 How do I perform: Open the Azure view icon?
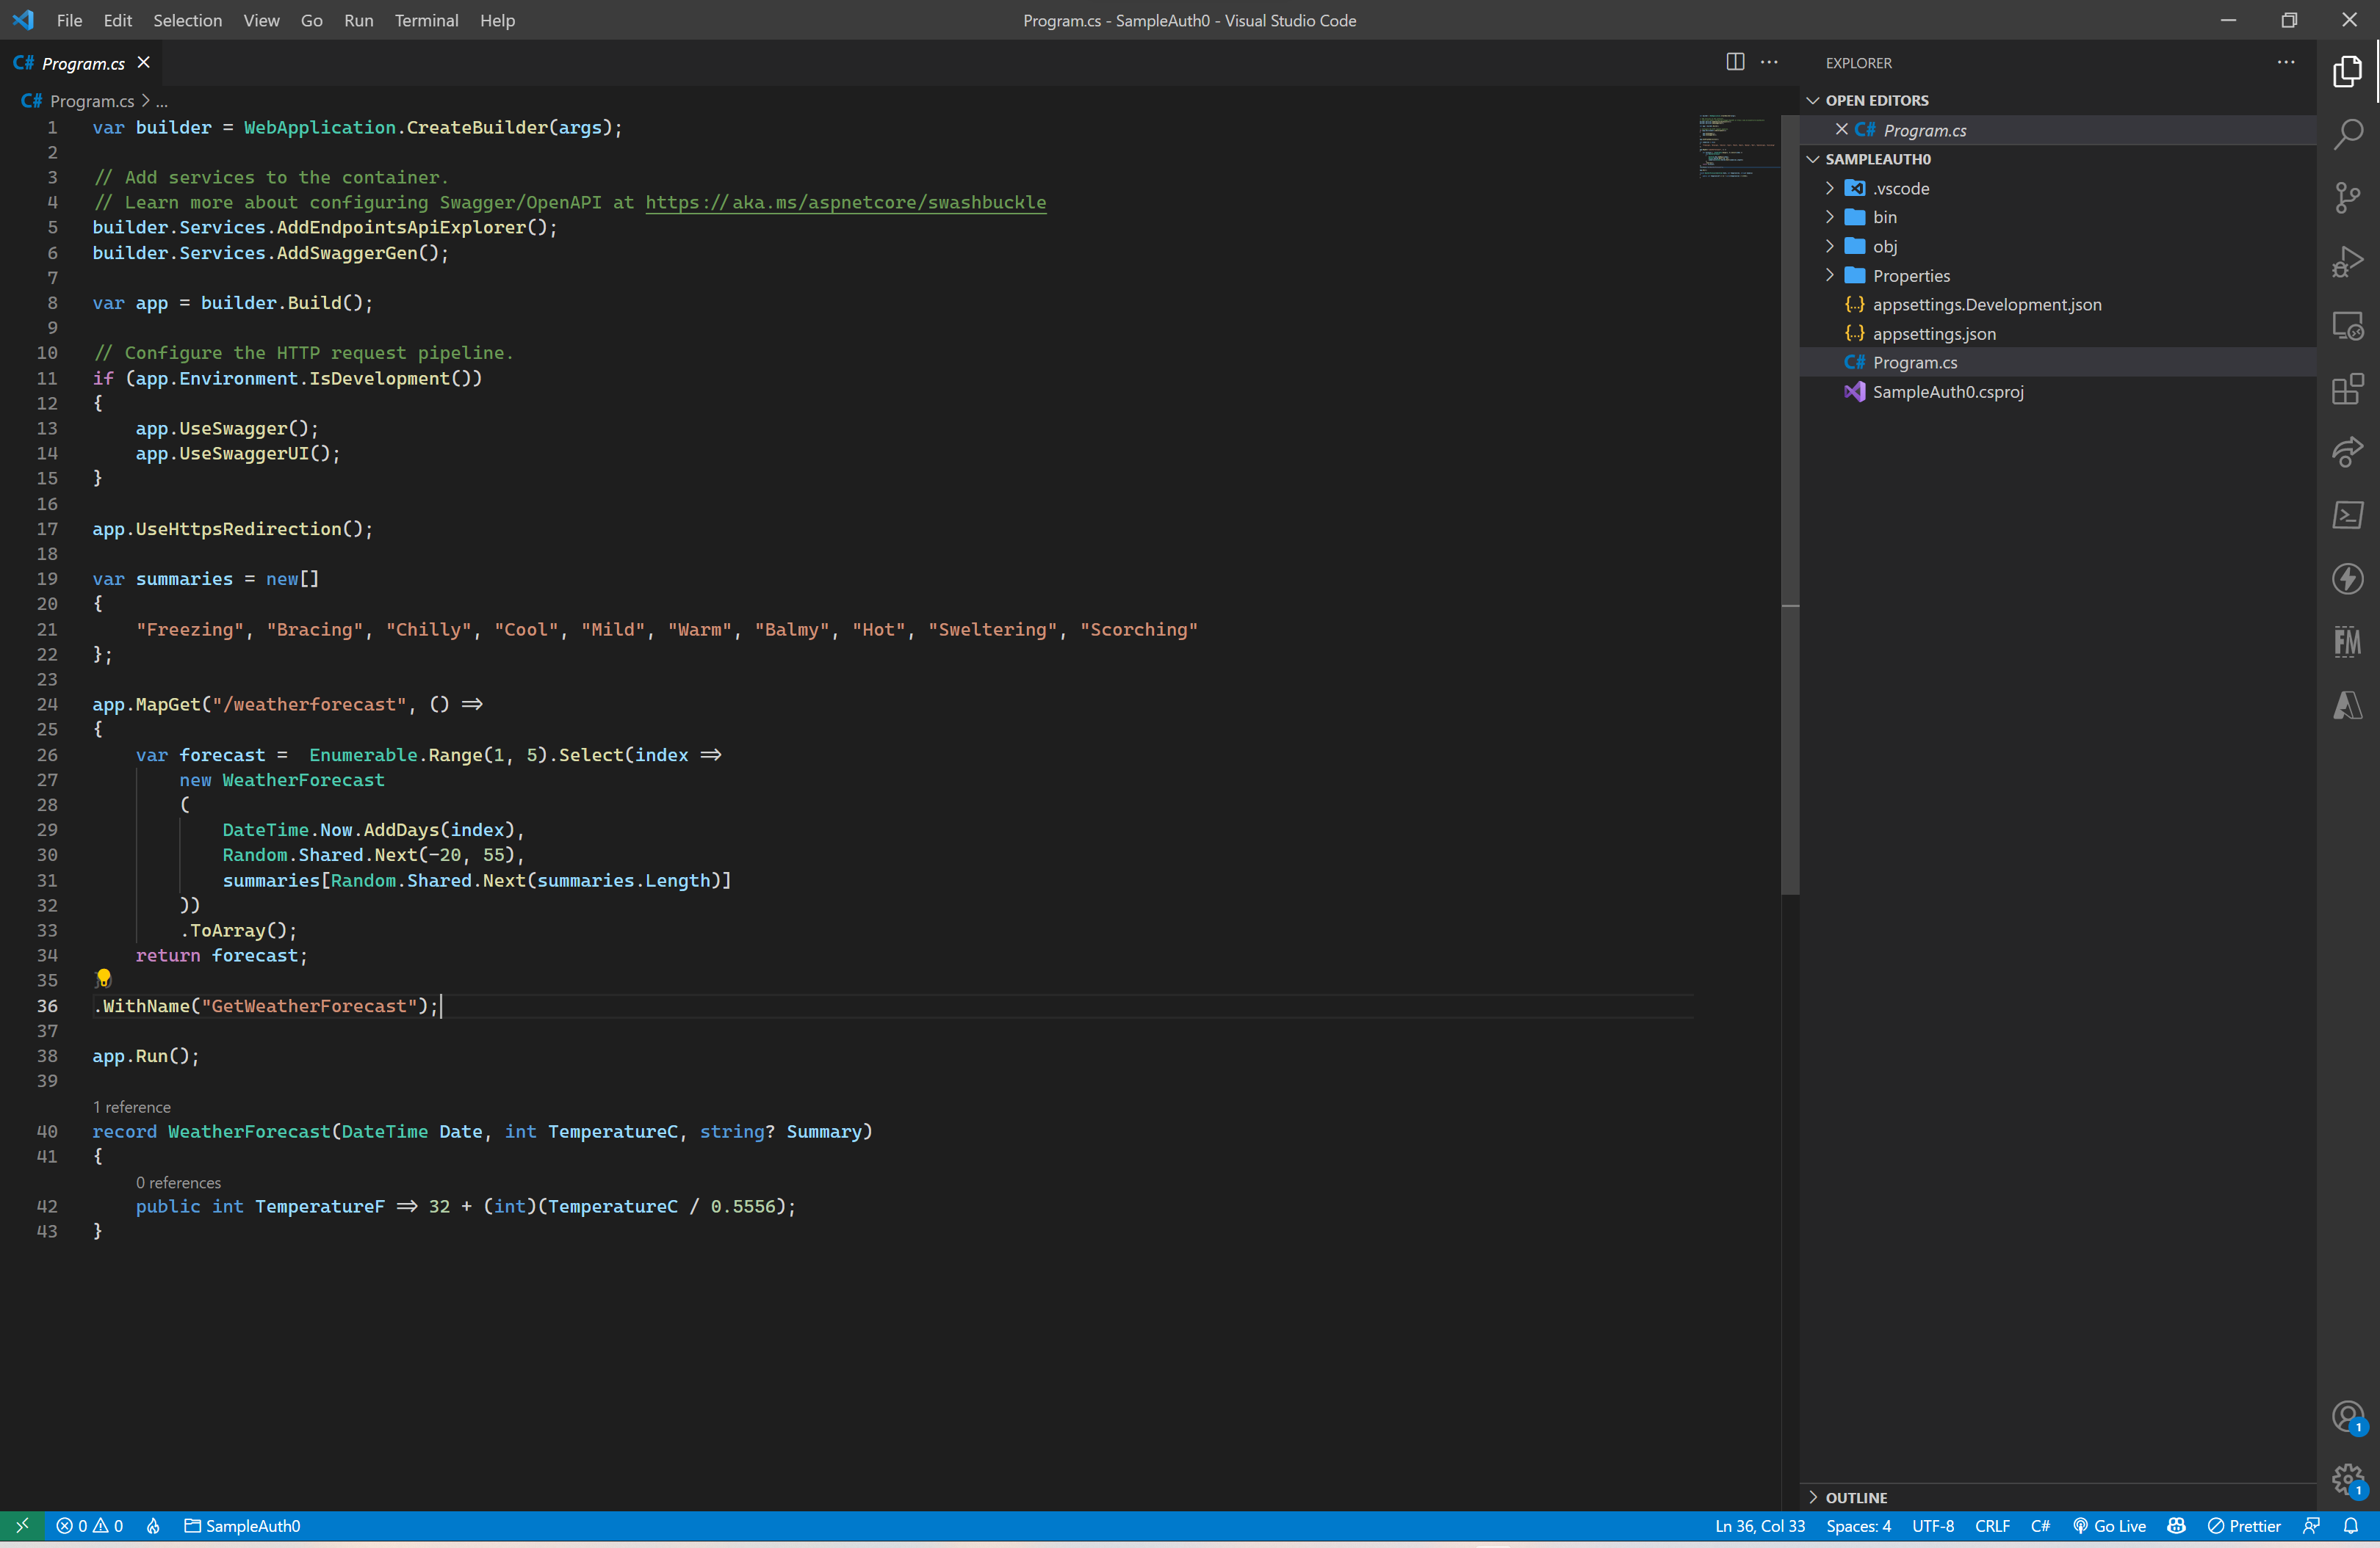(x=2347, y=705)
